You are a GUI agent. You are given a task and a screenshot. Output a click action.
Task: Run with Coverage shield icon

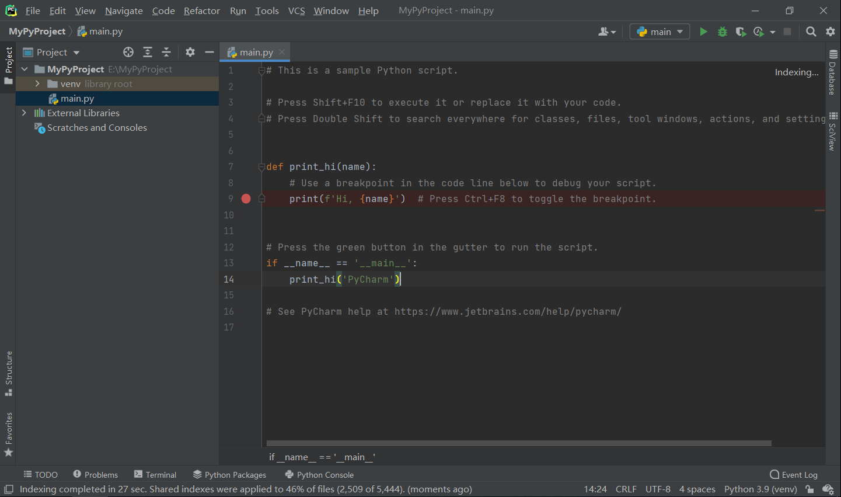pyautogui.click(x=741, y=32)
